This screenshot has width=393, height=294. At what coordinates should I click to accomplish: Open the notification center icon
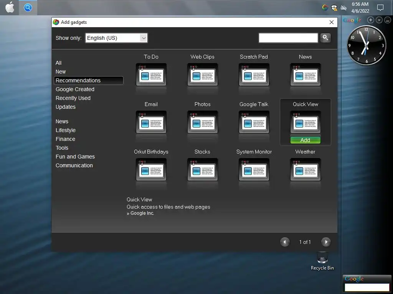tap(380, 8)
